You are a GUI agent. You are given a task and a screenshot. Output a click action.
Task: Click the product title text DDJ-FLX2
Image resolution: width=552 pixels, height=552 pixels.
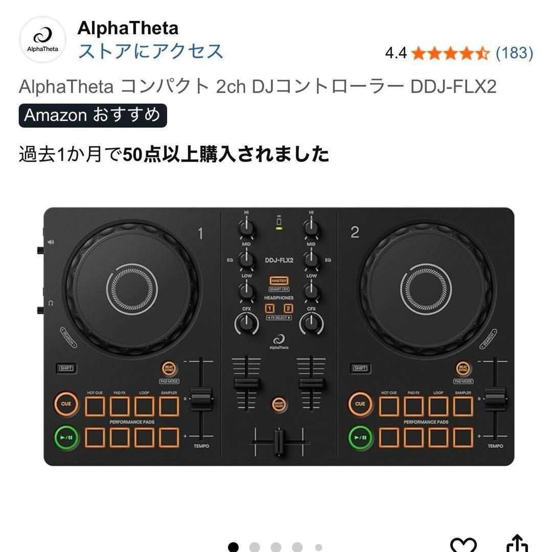tap(453, 86)
